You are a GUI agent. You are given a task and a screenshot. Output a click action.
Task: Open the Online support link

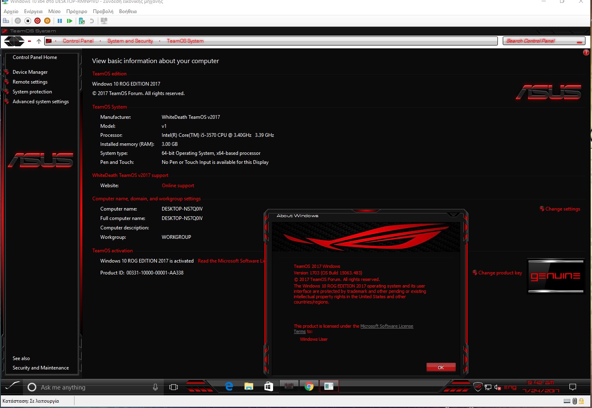[178, 186]
